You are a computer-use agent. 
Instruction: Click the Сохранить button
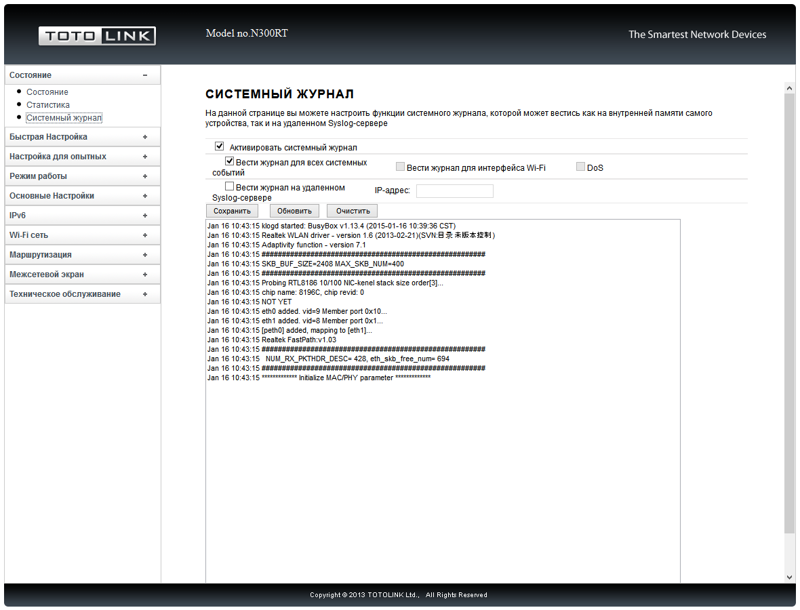point(232,211)
